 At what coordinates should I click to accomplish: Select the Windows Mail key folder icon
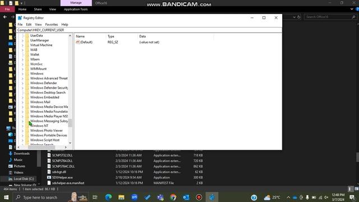coord(27,102)
